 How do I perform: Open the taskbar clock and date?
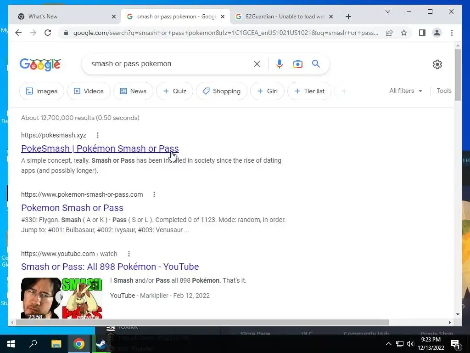point(431,344)
